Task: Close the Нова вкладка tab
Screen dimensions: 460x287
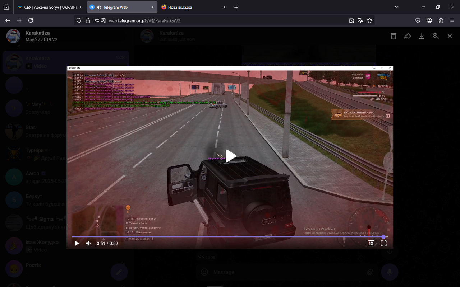Action: click(x=224, y=7)
